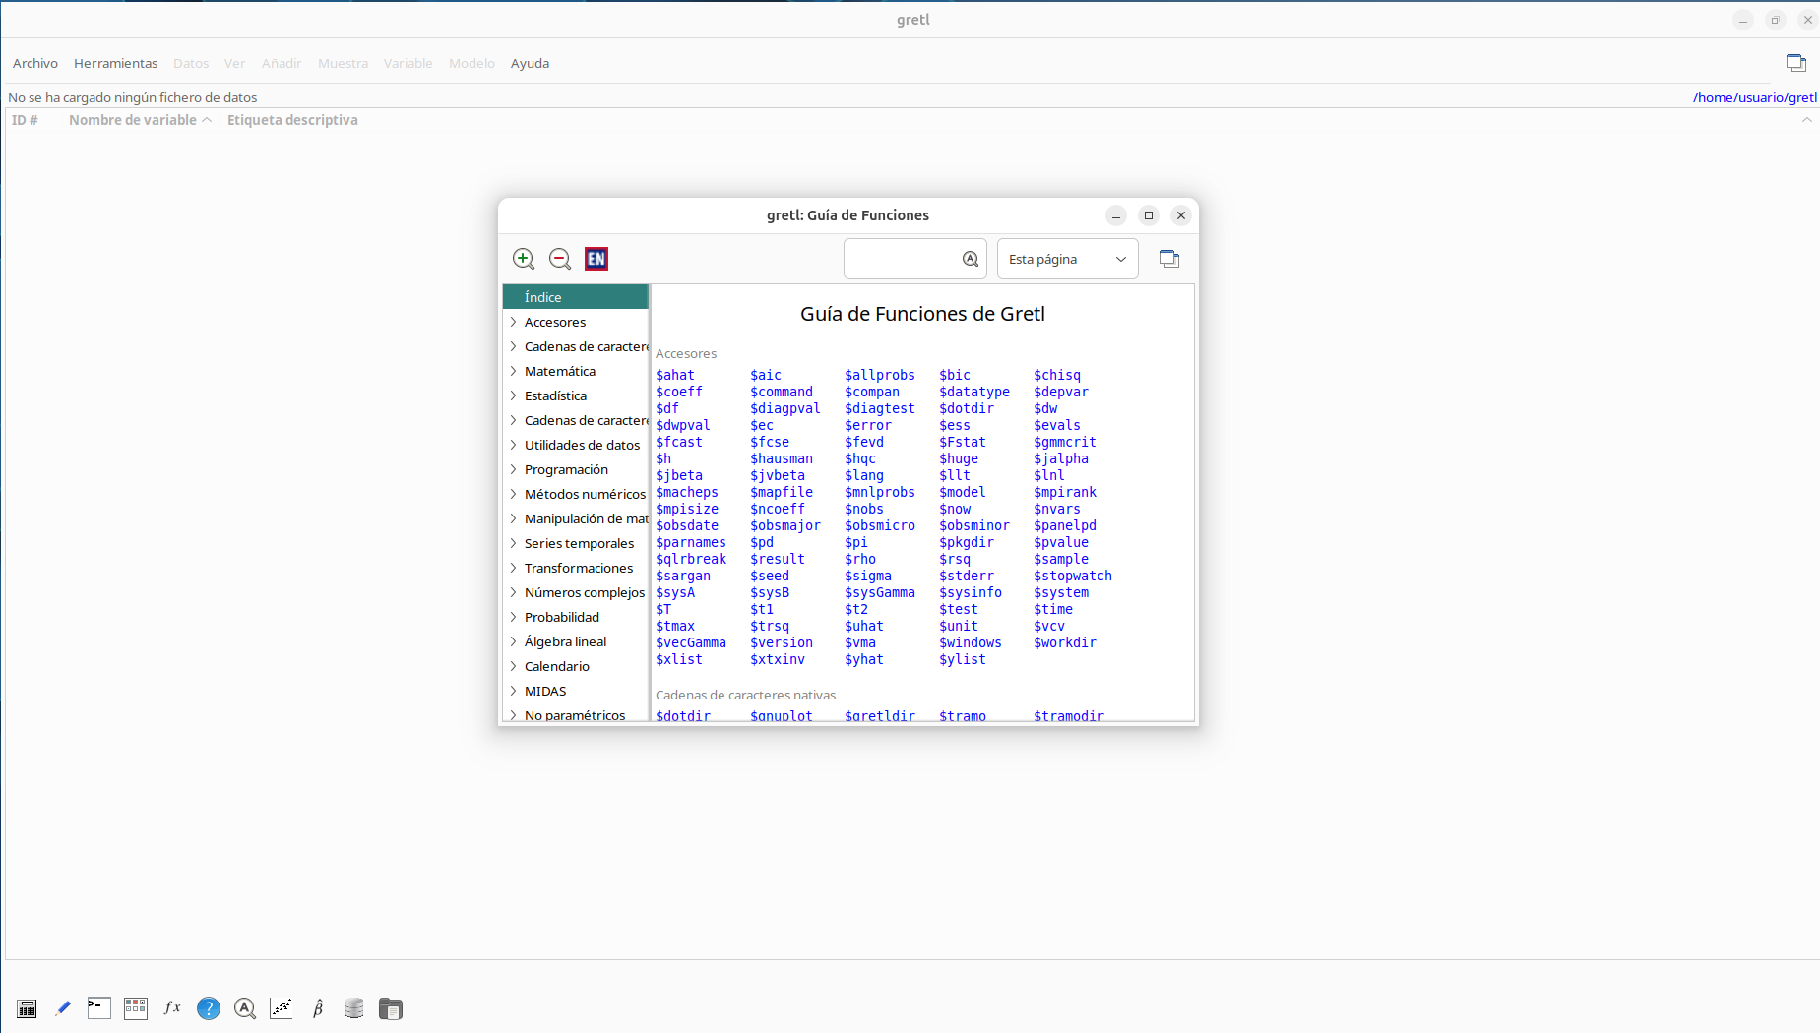The height and width of the screenshot is (1033, 1820).
Task: Follow the $sargan function link
Action: pyautogui.click(x=683, y=576)
